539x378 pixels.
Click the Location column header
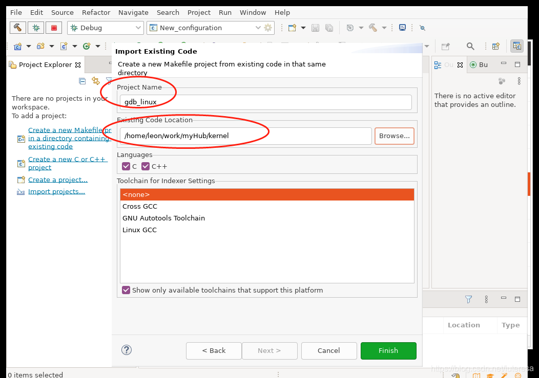pyautogui.click(x=464, y=325)
